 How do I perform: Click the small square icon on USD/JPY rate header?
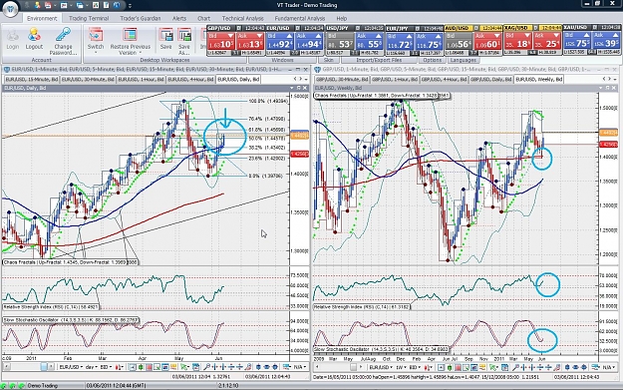357,28
